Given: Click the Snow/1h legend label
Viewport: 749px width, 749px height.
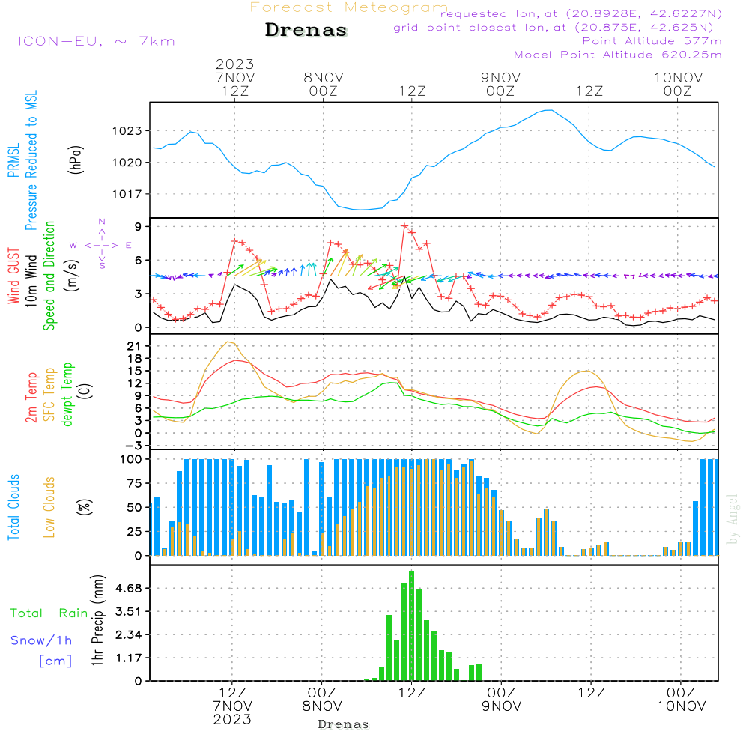Looking at the screenshot, I should [x=41, y=640].
